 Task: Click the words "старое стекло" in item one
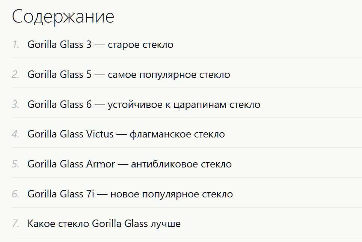click(x=140, y=45)
